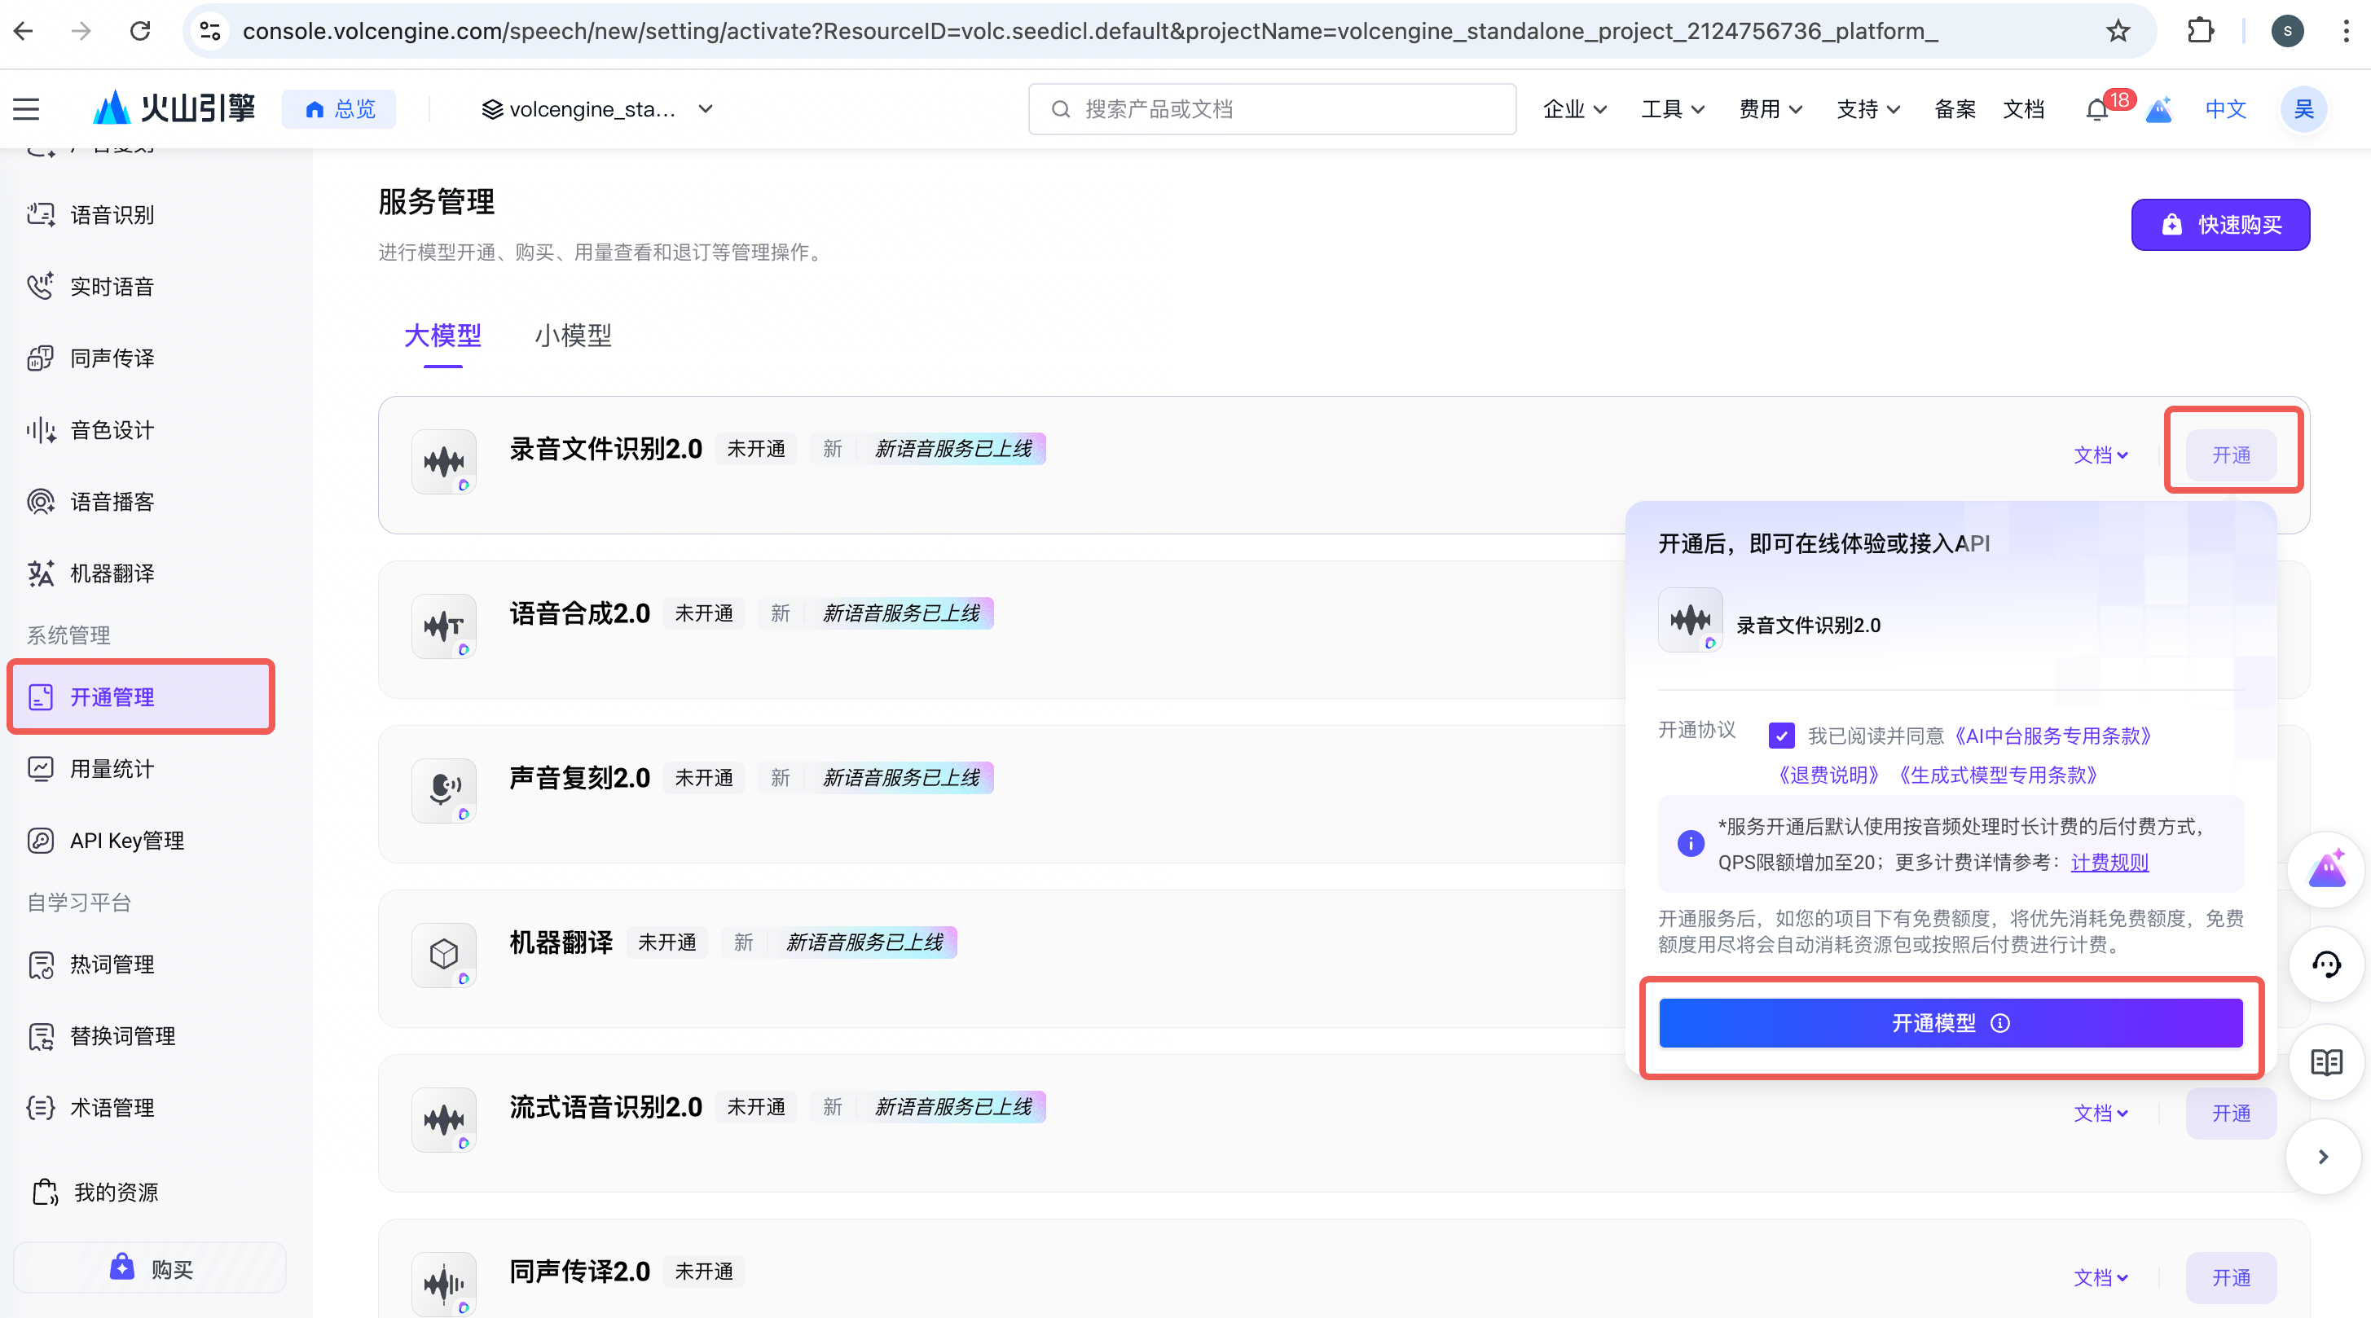Click 开通 for 同声传译2.0
The width and height of the screenshot is (2371, 1318).
pos(2231,1278)
